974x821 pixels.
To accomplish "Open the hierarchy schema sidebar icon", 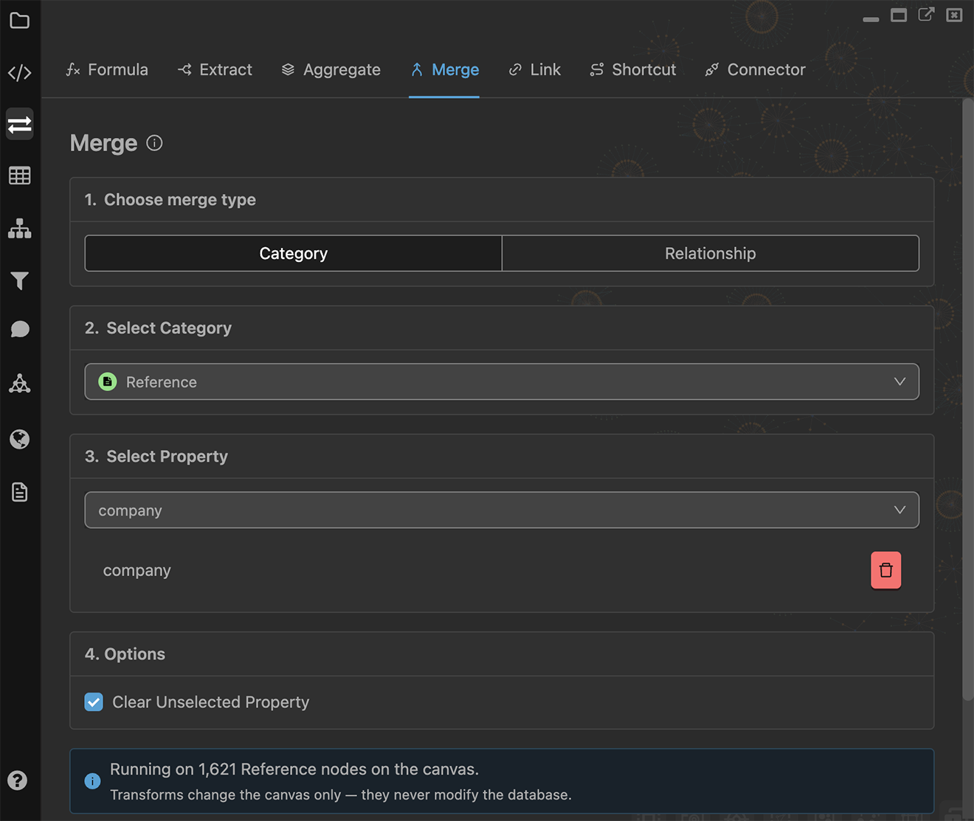I will (x=20, y=229).
